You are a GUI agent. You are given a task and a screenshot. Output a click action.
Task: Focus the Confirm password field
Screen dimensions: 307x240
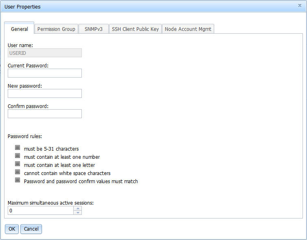point(45,114)
